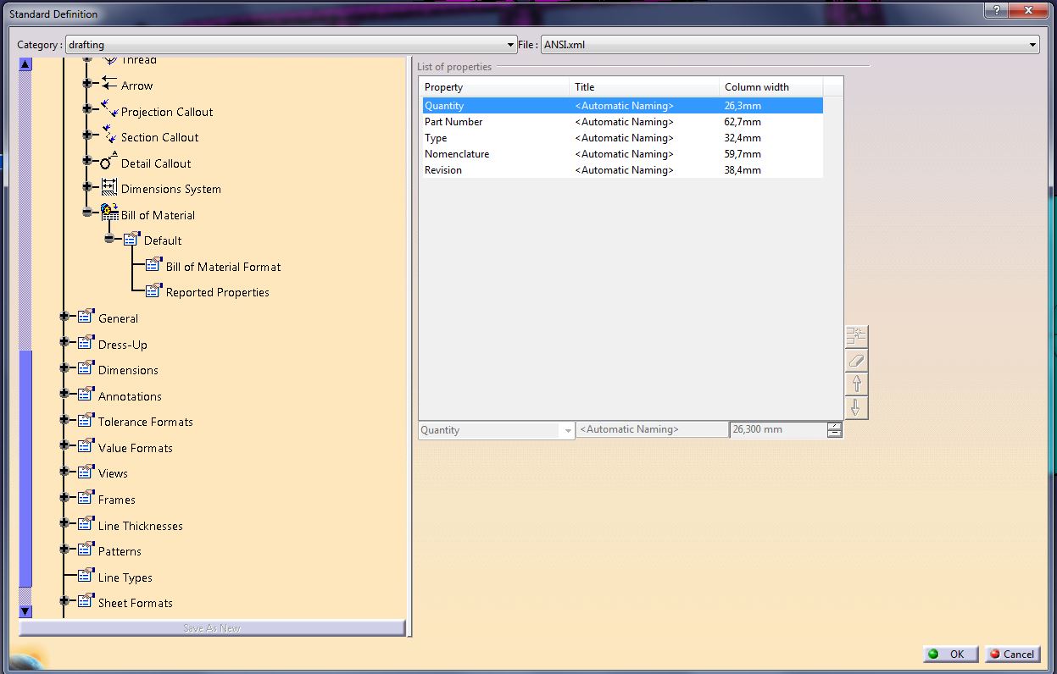
Task: Click the 59,7mm column width cell
Action: click(x=743, y=154)
